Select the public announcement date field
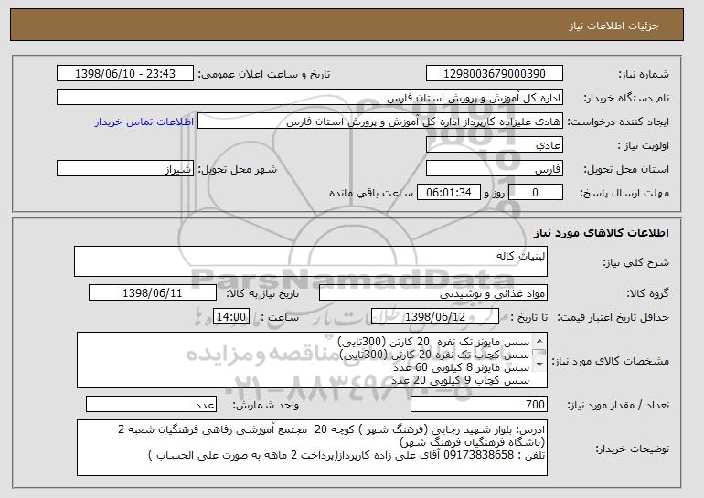 pos(125,74)
